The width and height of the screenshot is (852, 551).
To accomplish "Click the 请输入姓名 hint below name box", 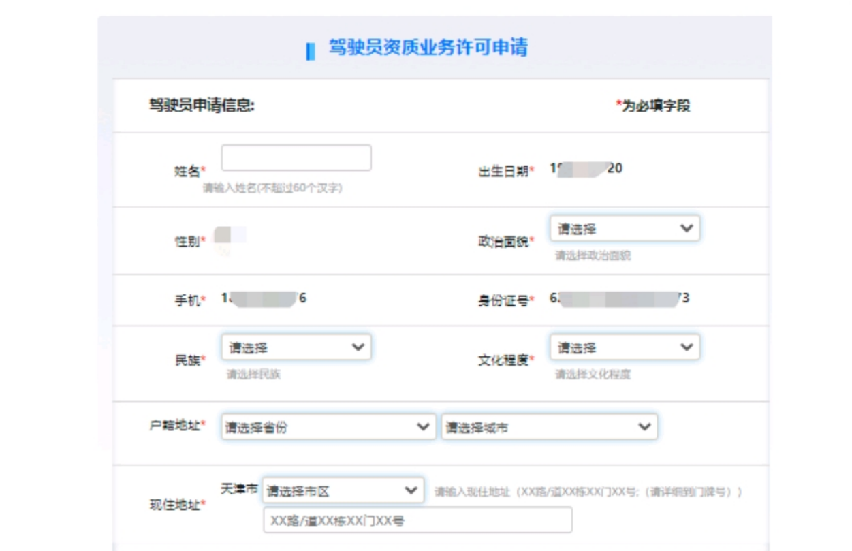I will click(272, 189).
